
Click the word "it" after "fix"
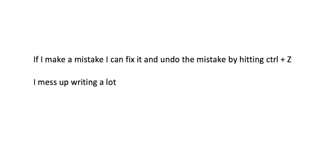click(x=139, y=59)
